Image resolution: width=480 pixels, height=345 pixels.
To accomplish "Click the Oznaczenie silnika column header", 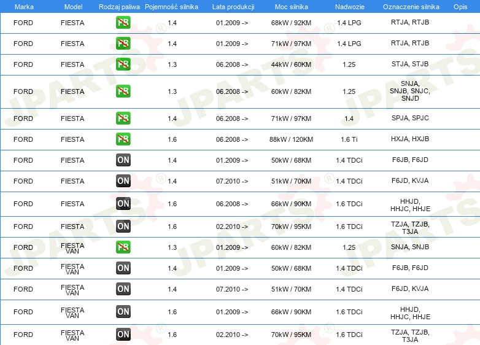I will (x=411, y=7).
